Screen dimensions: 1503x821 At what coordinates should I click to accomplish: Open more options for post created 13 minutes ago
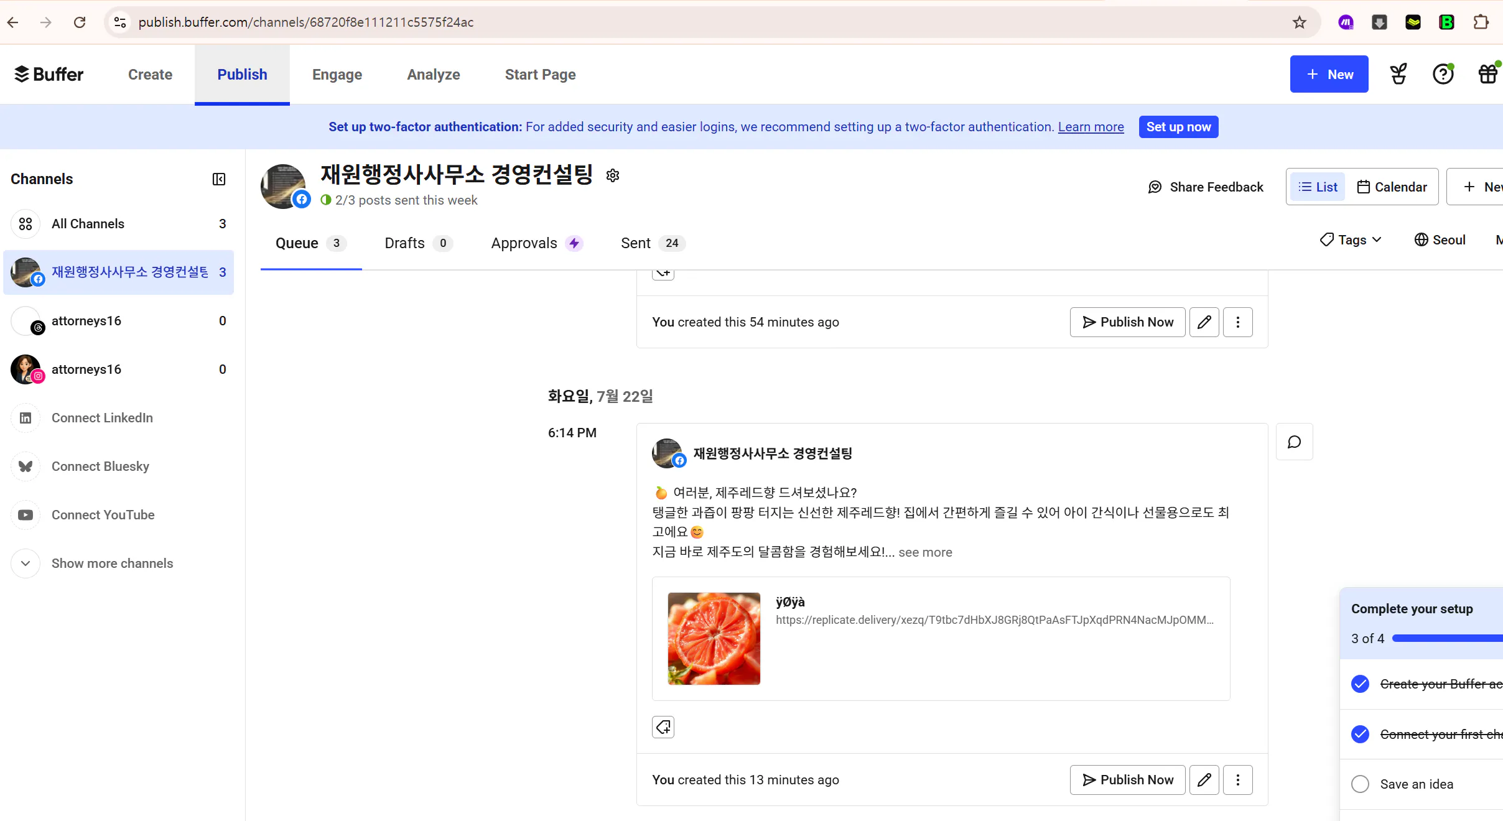coord(1237,780)
